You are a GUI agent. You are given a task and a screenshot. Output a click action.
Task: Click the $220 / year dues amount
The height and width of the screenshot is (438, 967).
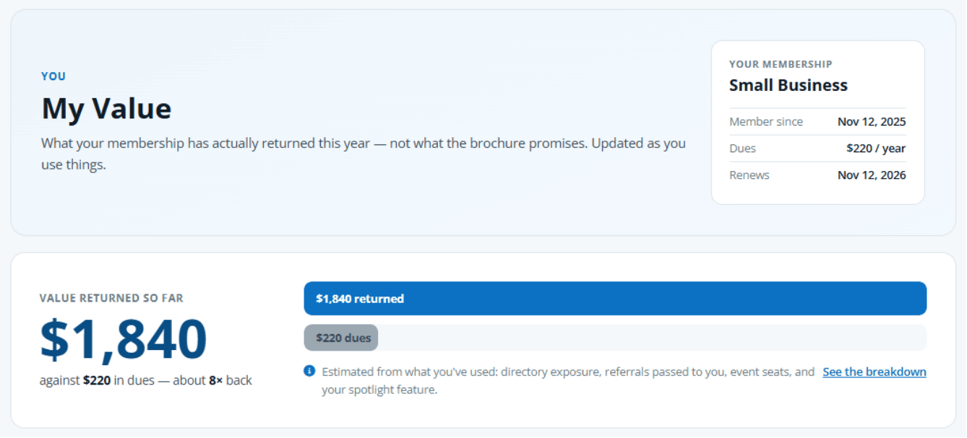click(x=876, y=148)
